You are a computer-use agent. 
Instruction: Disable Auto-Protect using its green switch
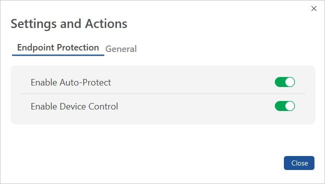tap(285, 82)
